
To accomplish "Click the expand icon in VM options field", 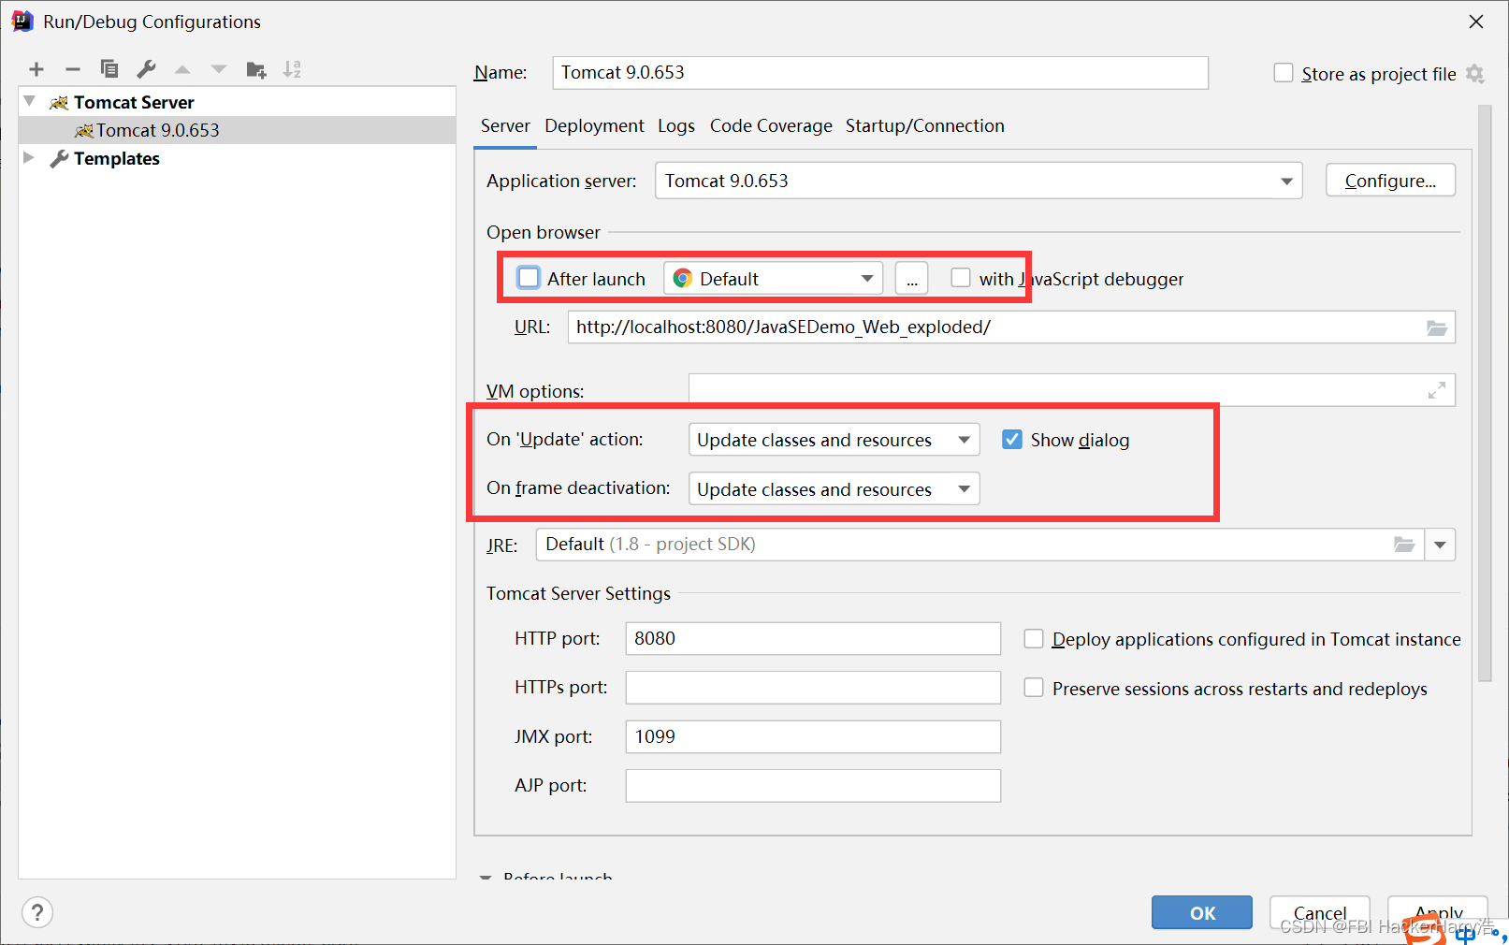I will click(1437, 390).
